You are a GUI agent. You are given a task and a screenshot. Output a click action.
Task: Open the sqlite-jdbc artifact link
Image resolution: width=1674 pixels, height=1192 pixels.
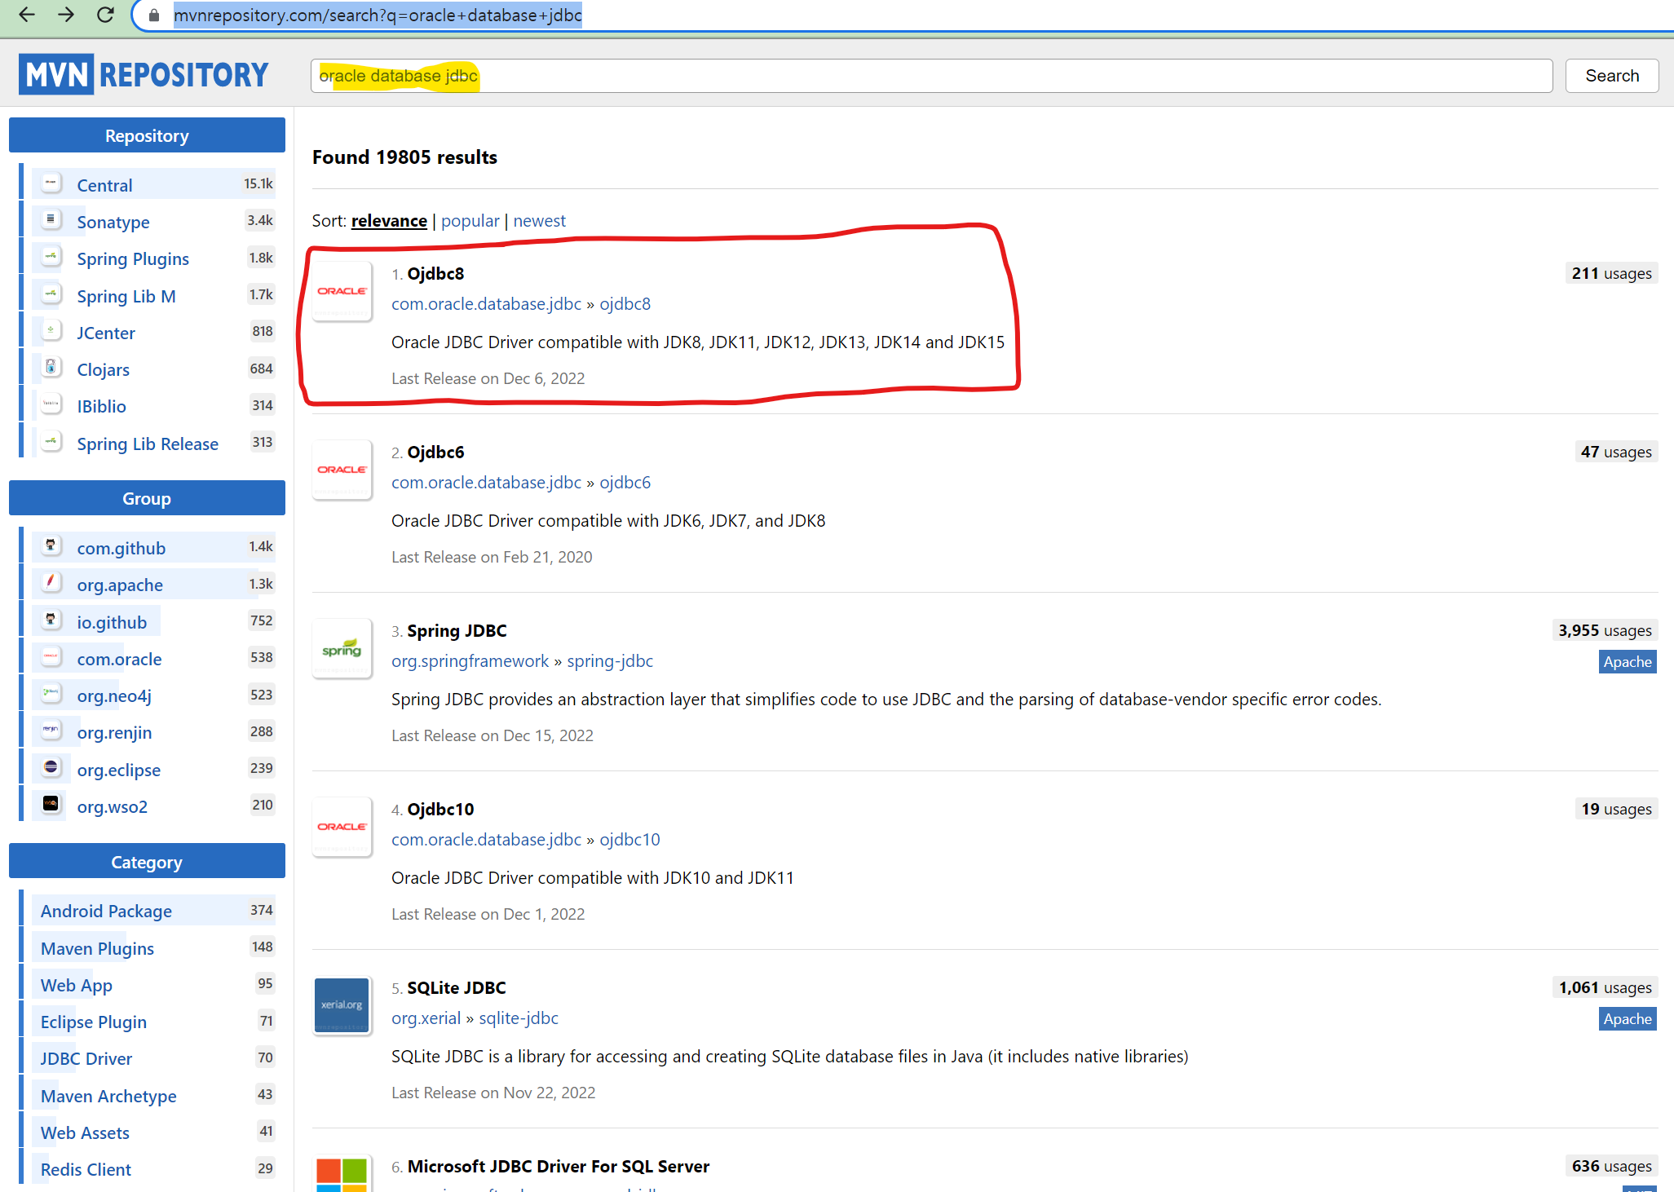[x=519, y=1018]
